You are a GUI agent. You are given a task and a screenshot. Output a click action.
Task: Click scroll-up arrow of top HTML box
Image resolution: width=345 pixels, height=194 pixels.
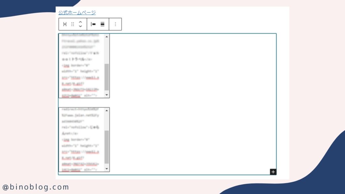(x=107, y=37)
